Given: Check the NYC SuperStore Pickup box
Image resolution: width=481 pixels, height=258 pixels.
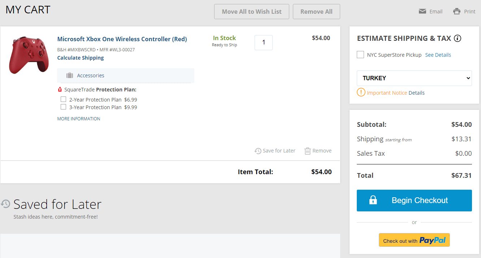Looking at the screenshot, I should click(360, 55).
